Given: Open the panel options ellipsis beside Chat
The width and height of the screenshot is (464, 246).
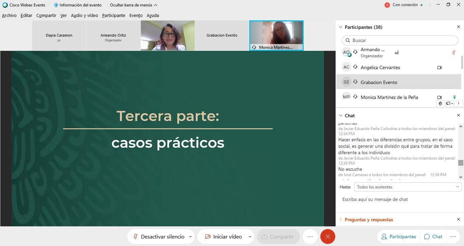Looking at the screenshot, I should [x=453, y=237].
